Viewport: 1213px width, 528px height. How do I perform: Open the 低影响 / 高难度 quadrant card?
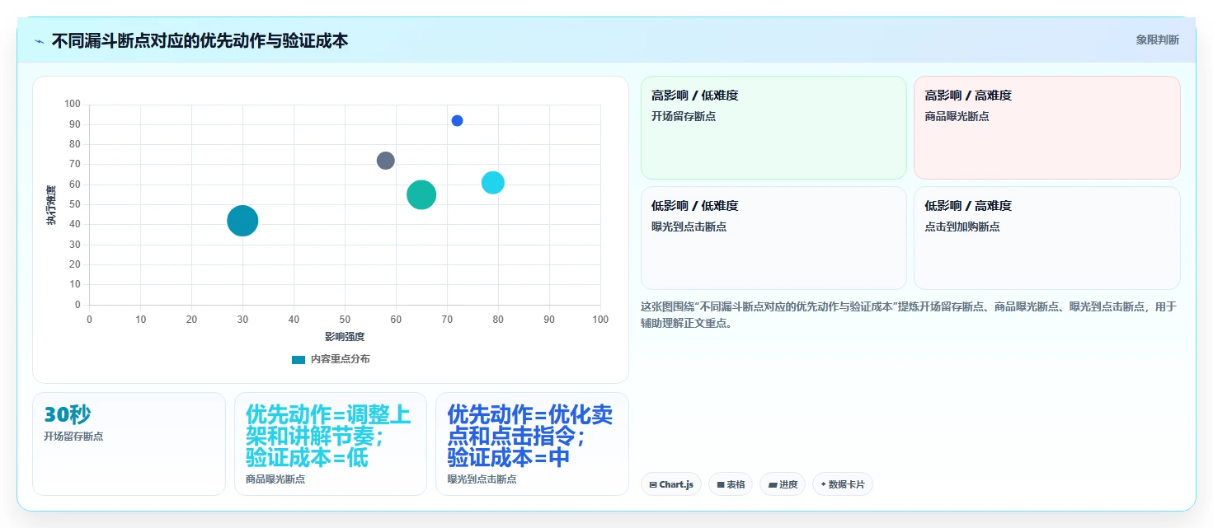pyautogui.click(x=1047, y=238)
